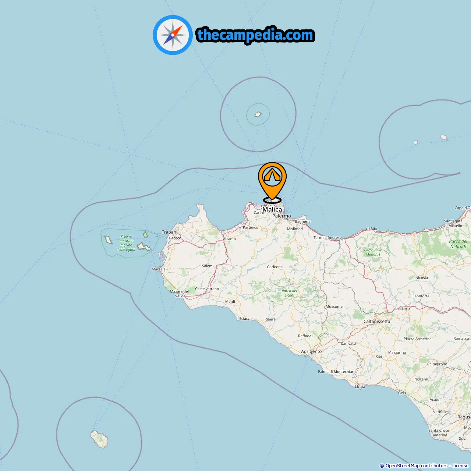
Task: Select the Trapani city label
Action: coord(170,232)
